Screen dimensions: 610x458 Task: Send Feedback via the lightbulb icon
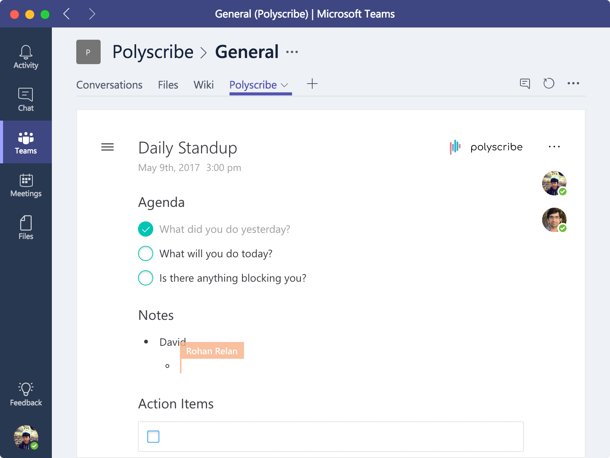[x=26, y=393]
